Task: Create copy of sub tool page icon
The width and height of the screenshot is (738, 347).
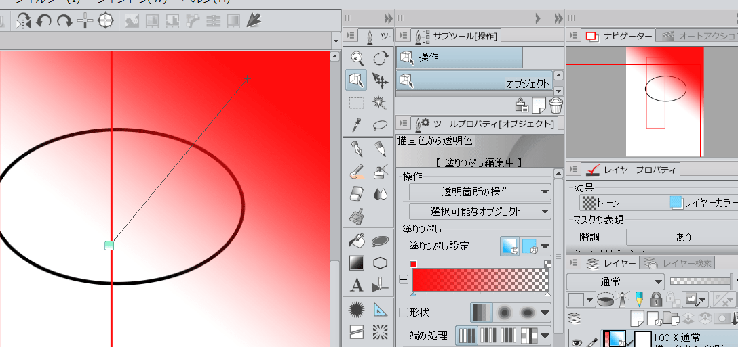Action: [x=539, y=105]
